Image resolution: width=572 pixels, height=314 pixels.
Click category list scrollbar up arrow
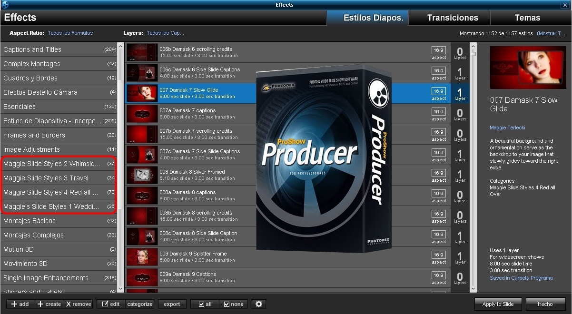coord(120,46)
